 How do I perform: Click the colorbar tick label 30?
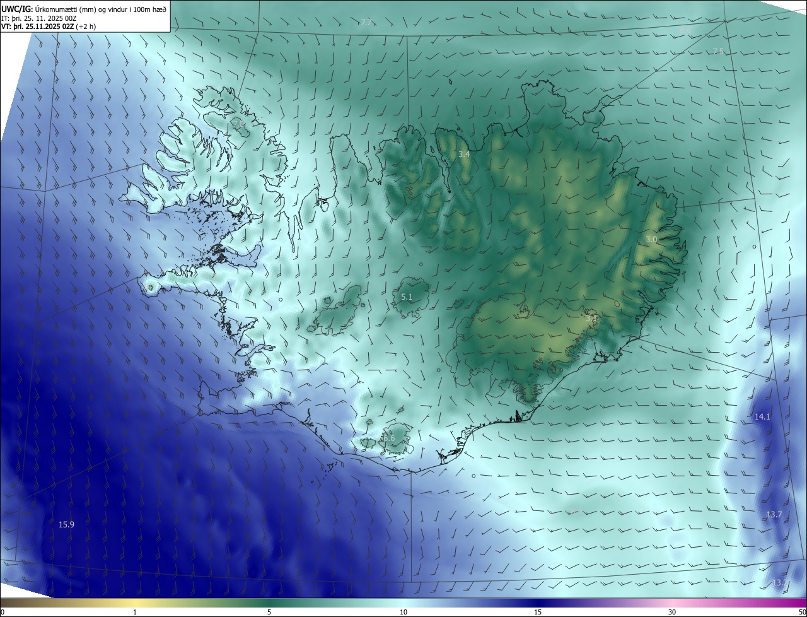(672, 612)
